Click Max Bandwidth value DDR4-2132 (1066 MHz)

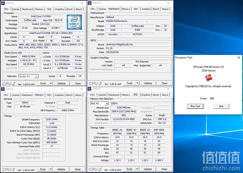[x=124, y=111]
